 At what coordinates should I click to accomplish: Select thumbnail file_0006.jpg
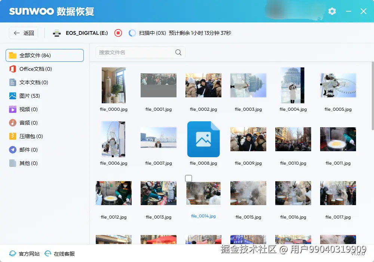[114, 139]
